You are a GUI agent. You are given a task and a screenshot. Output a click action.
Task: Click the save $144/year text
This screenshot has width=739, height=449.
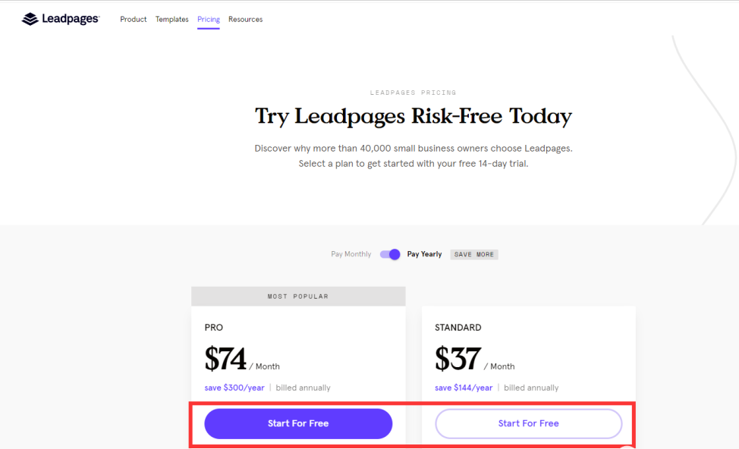(464, 388)
